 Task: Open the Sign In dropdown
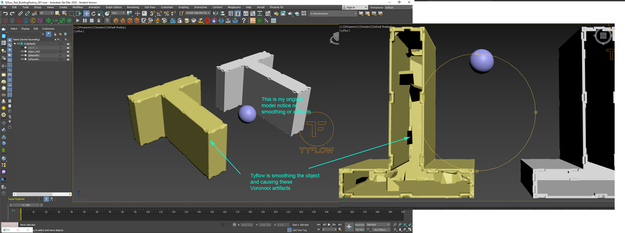tap(355, 7)
